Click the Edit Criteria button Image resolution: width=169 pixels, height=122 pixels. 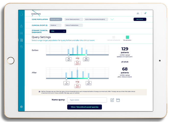coord(140,19)
